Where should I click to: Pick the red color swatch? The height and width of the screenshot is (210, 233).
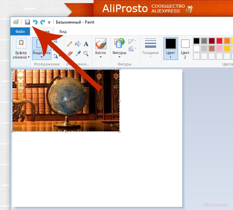click(219, 41)
